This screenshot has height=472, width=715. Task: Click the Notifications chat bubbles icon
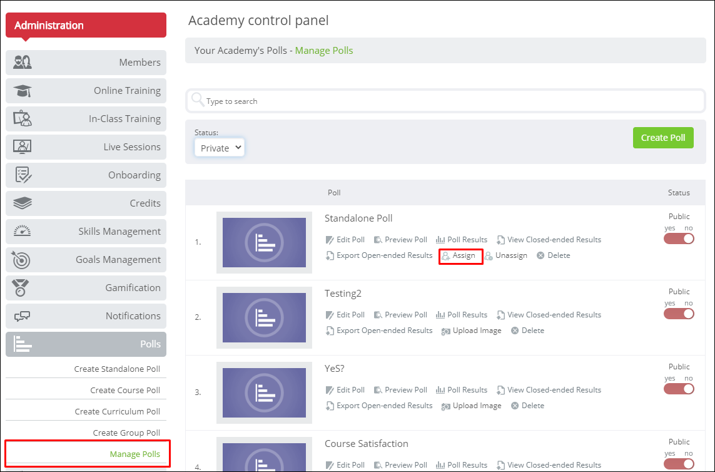23,316
